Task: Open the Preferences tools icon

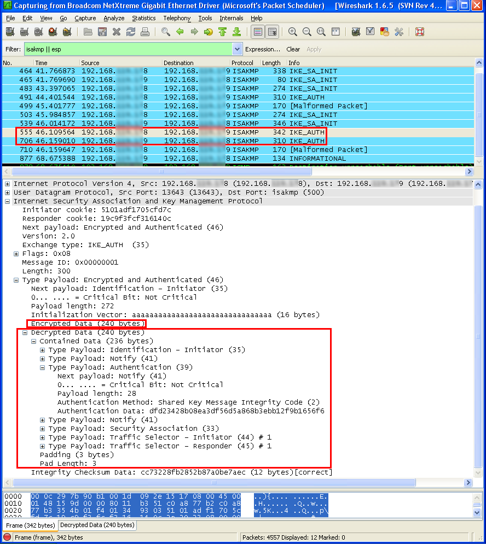Action: click(x=398, y=32)
